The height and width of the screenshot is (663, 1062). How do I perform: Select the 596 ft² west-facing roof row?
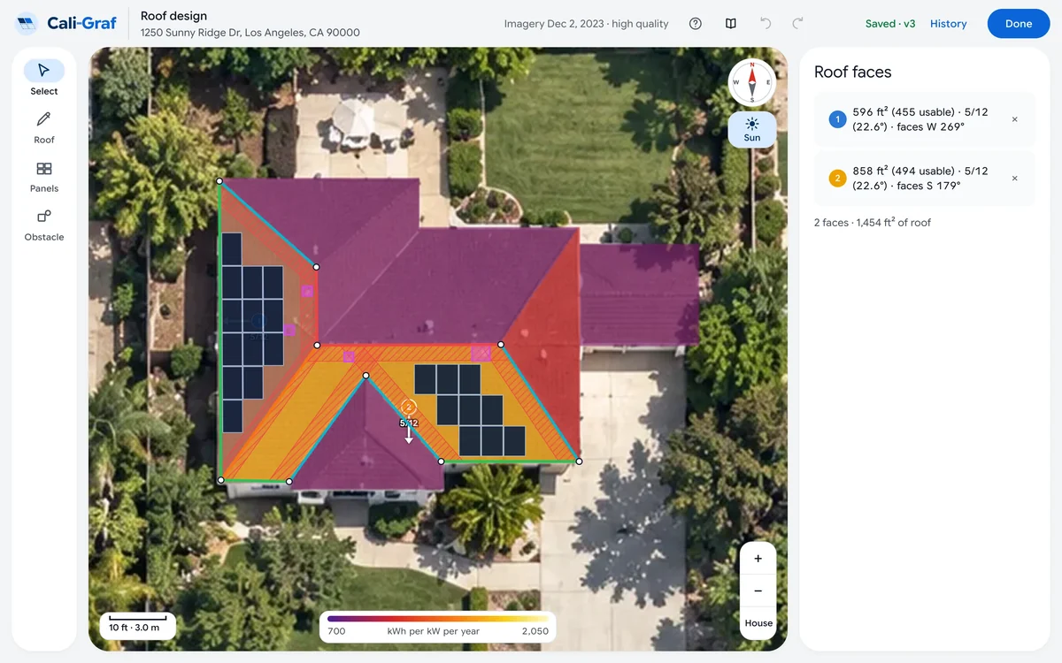click(924, 119)
